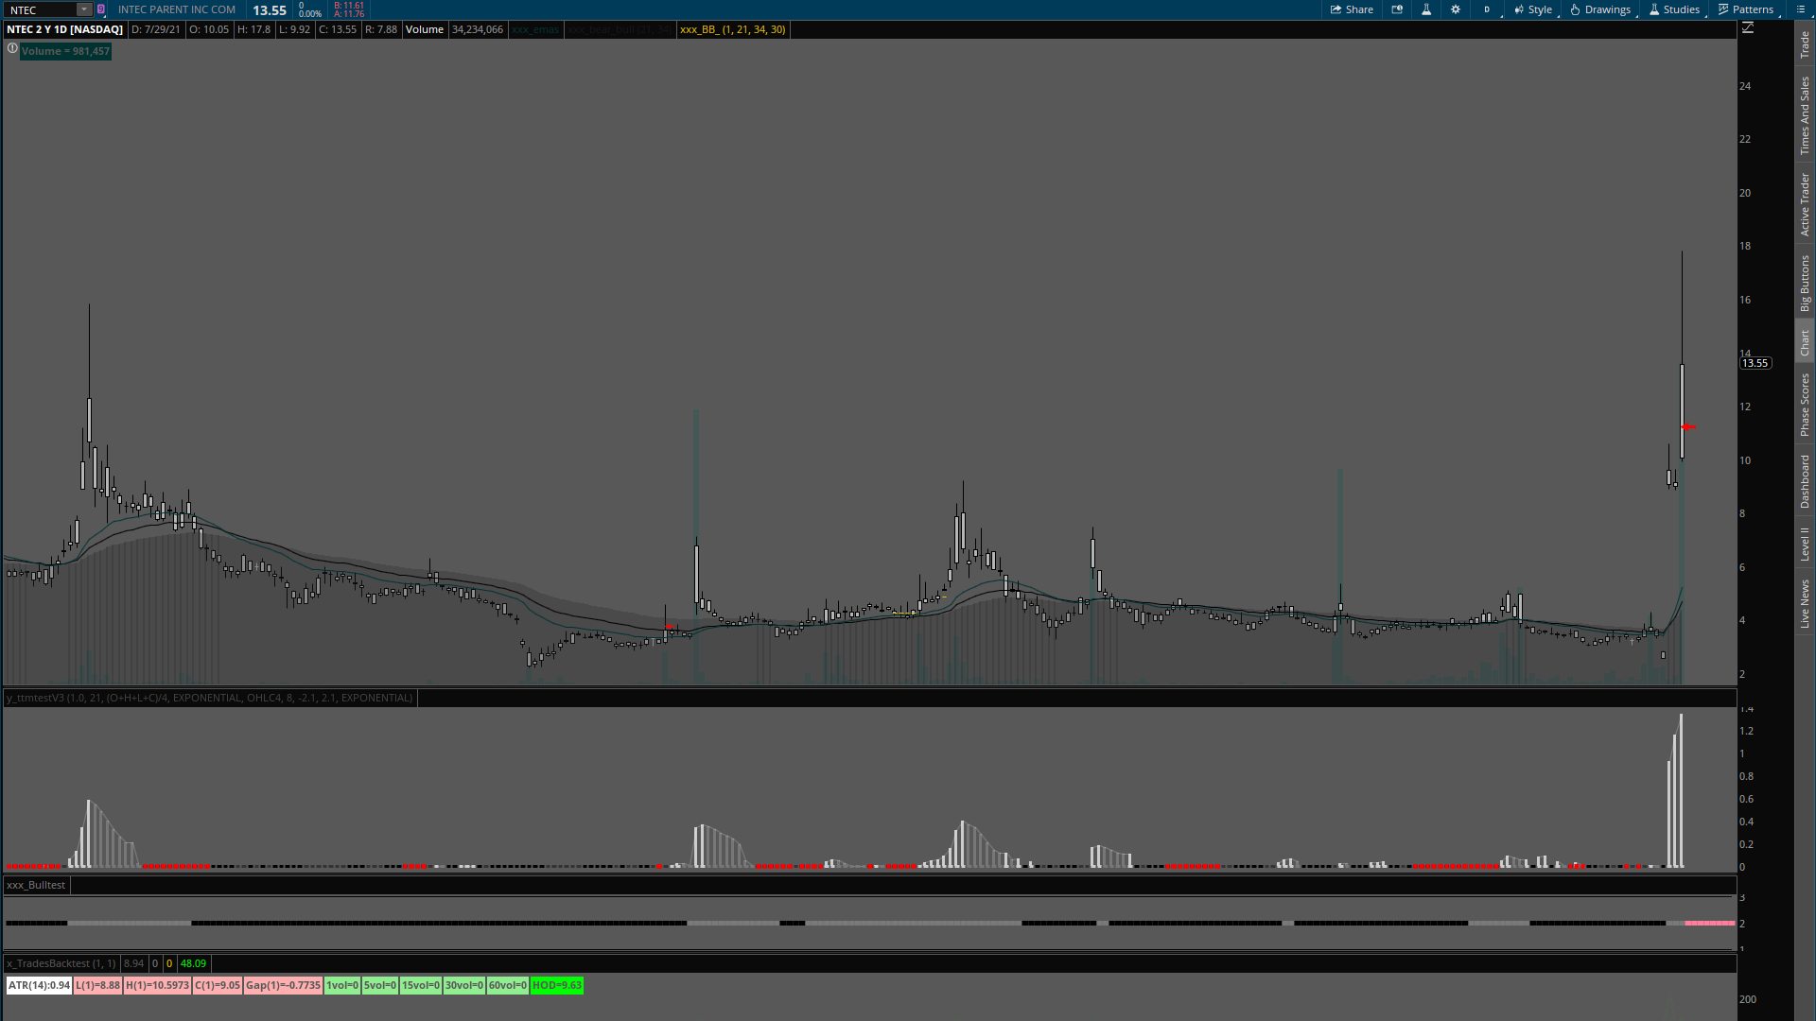
Task: Click the red arrow marker on the chart
Action: click(1688, 427)
